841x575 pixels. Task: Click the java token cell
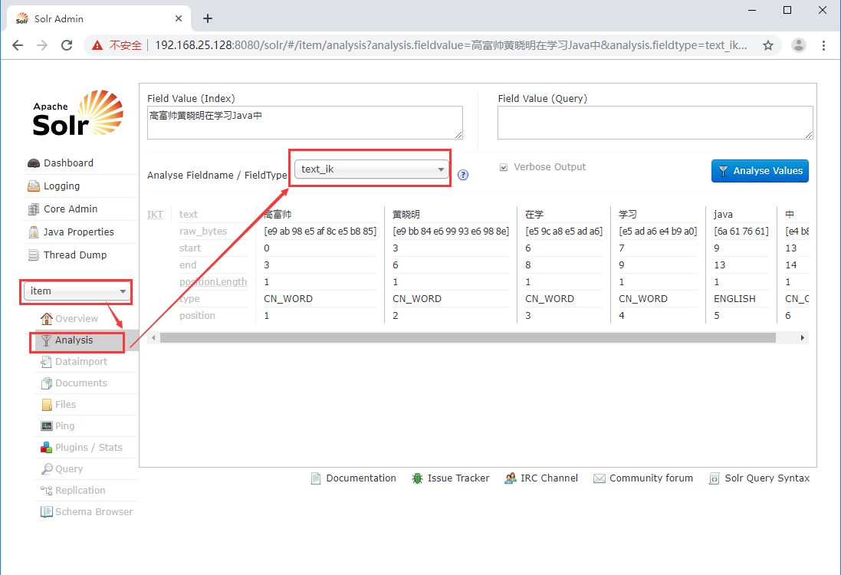[x=723, y=215]
